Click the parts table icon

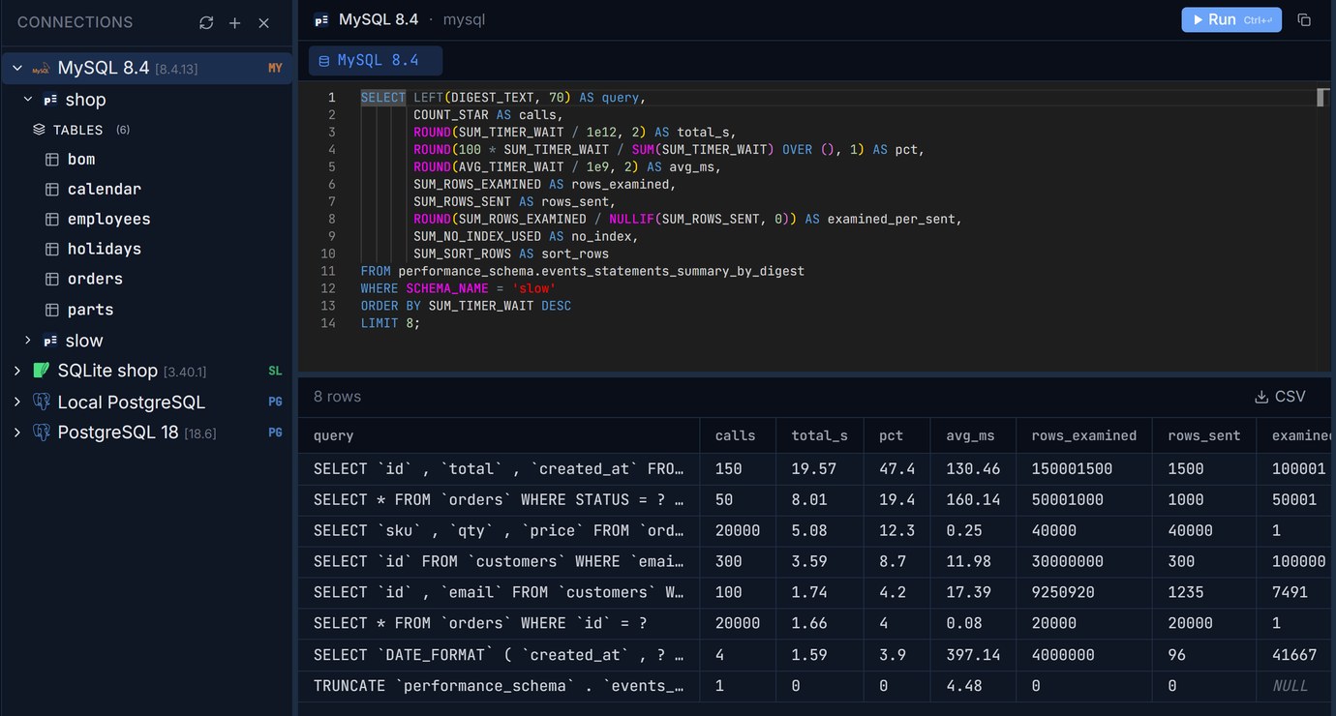click(52, 310)
